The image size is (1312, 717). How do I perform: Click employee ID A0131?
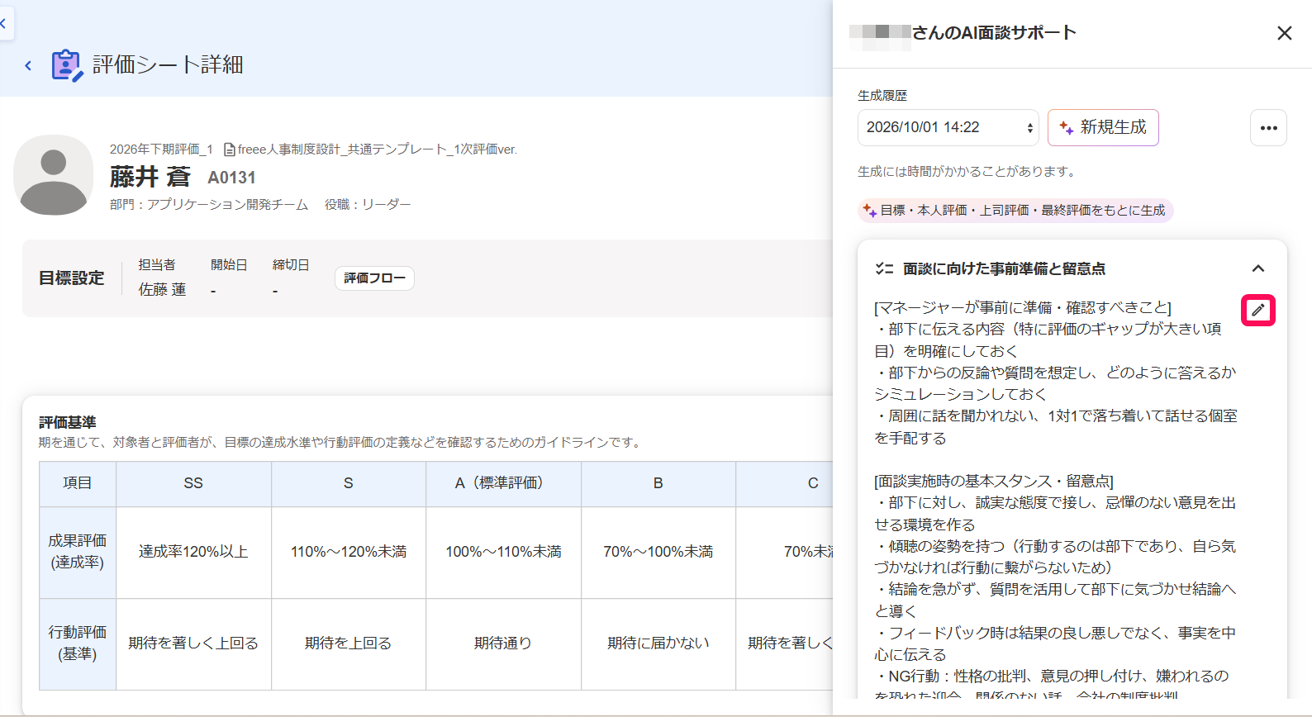coord(231,178)
